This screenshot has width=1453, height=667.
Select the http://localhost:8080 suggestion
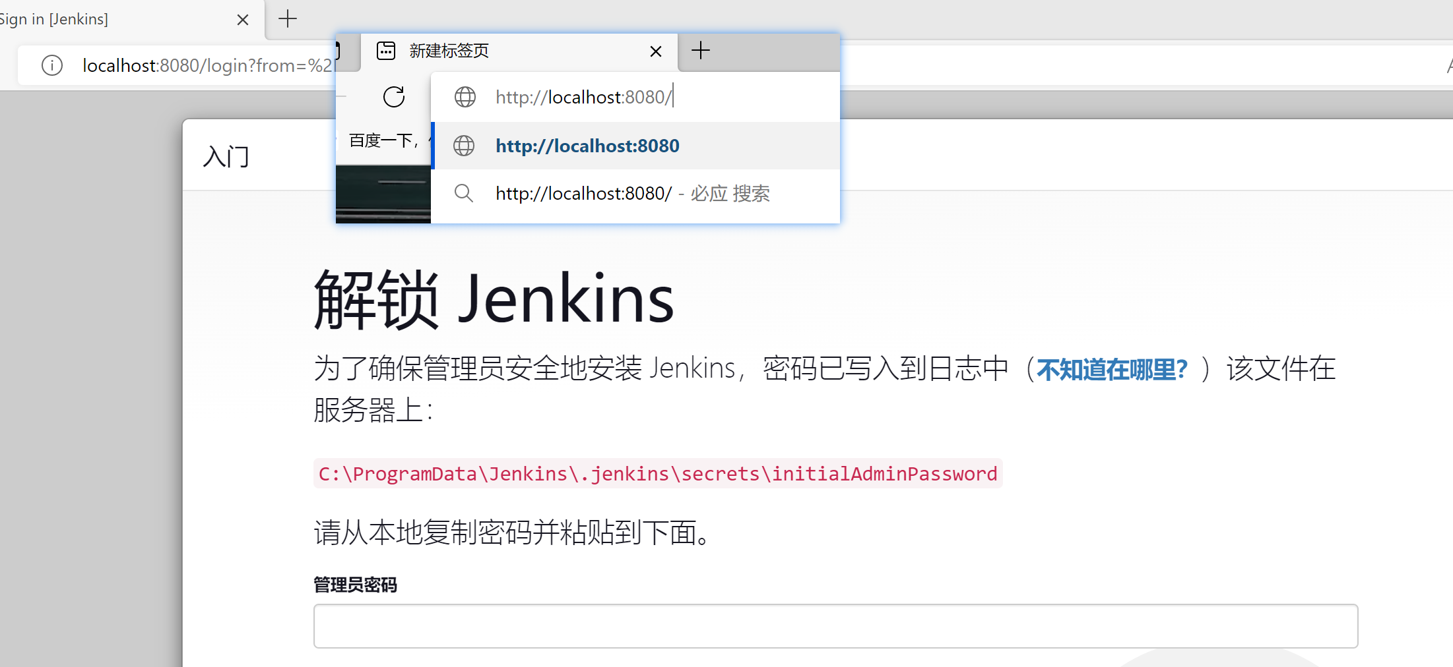click(635, 146)
